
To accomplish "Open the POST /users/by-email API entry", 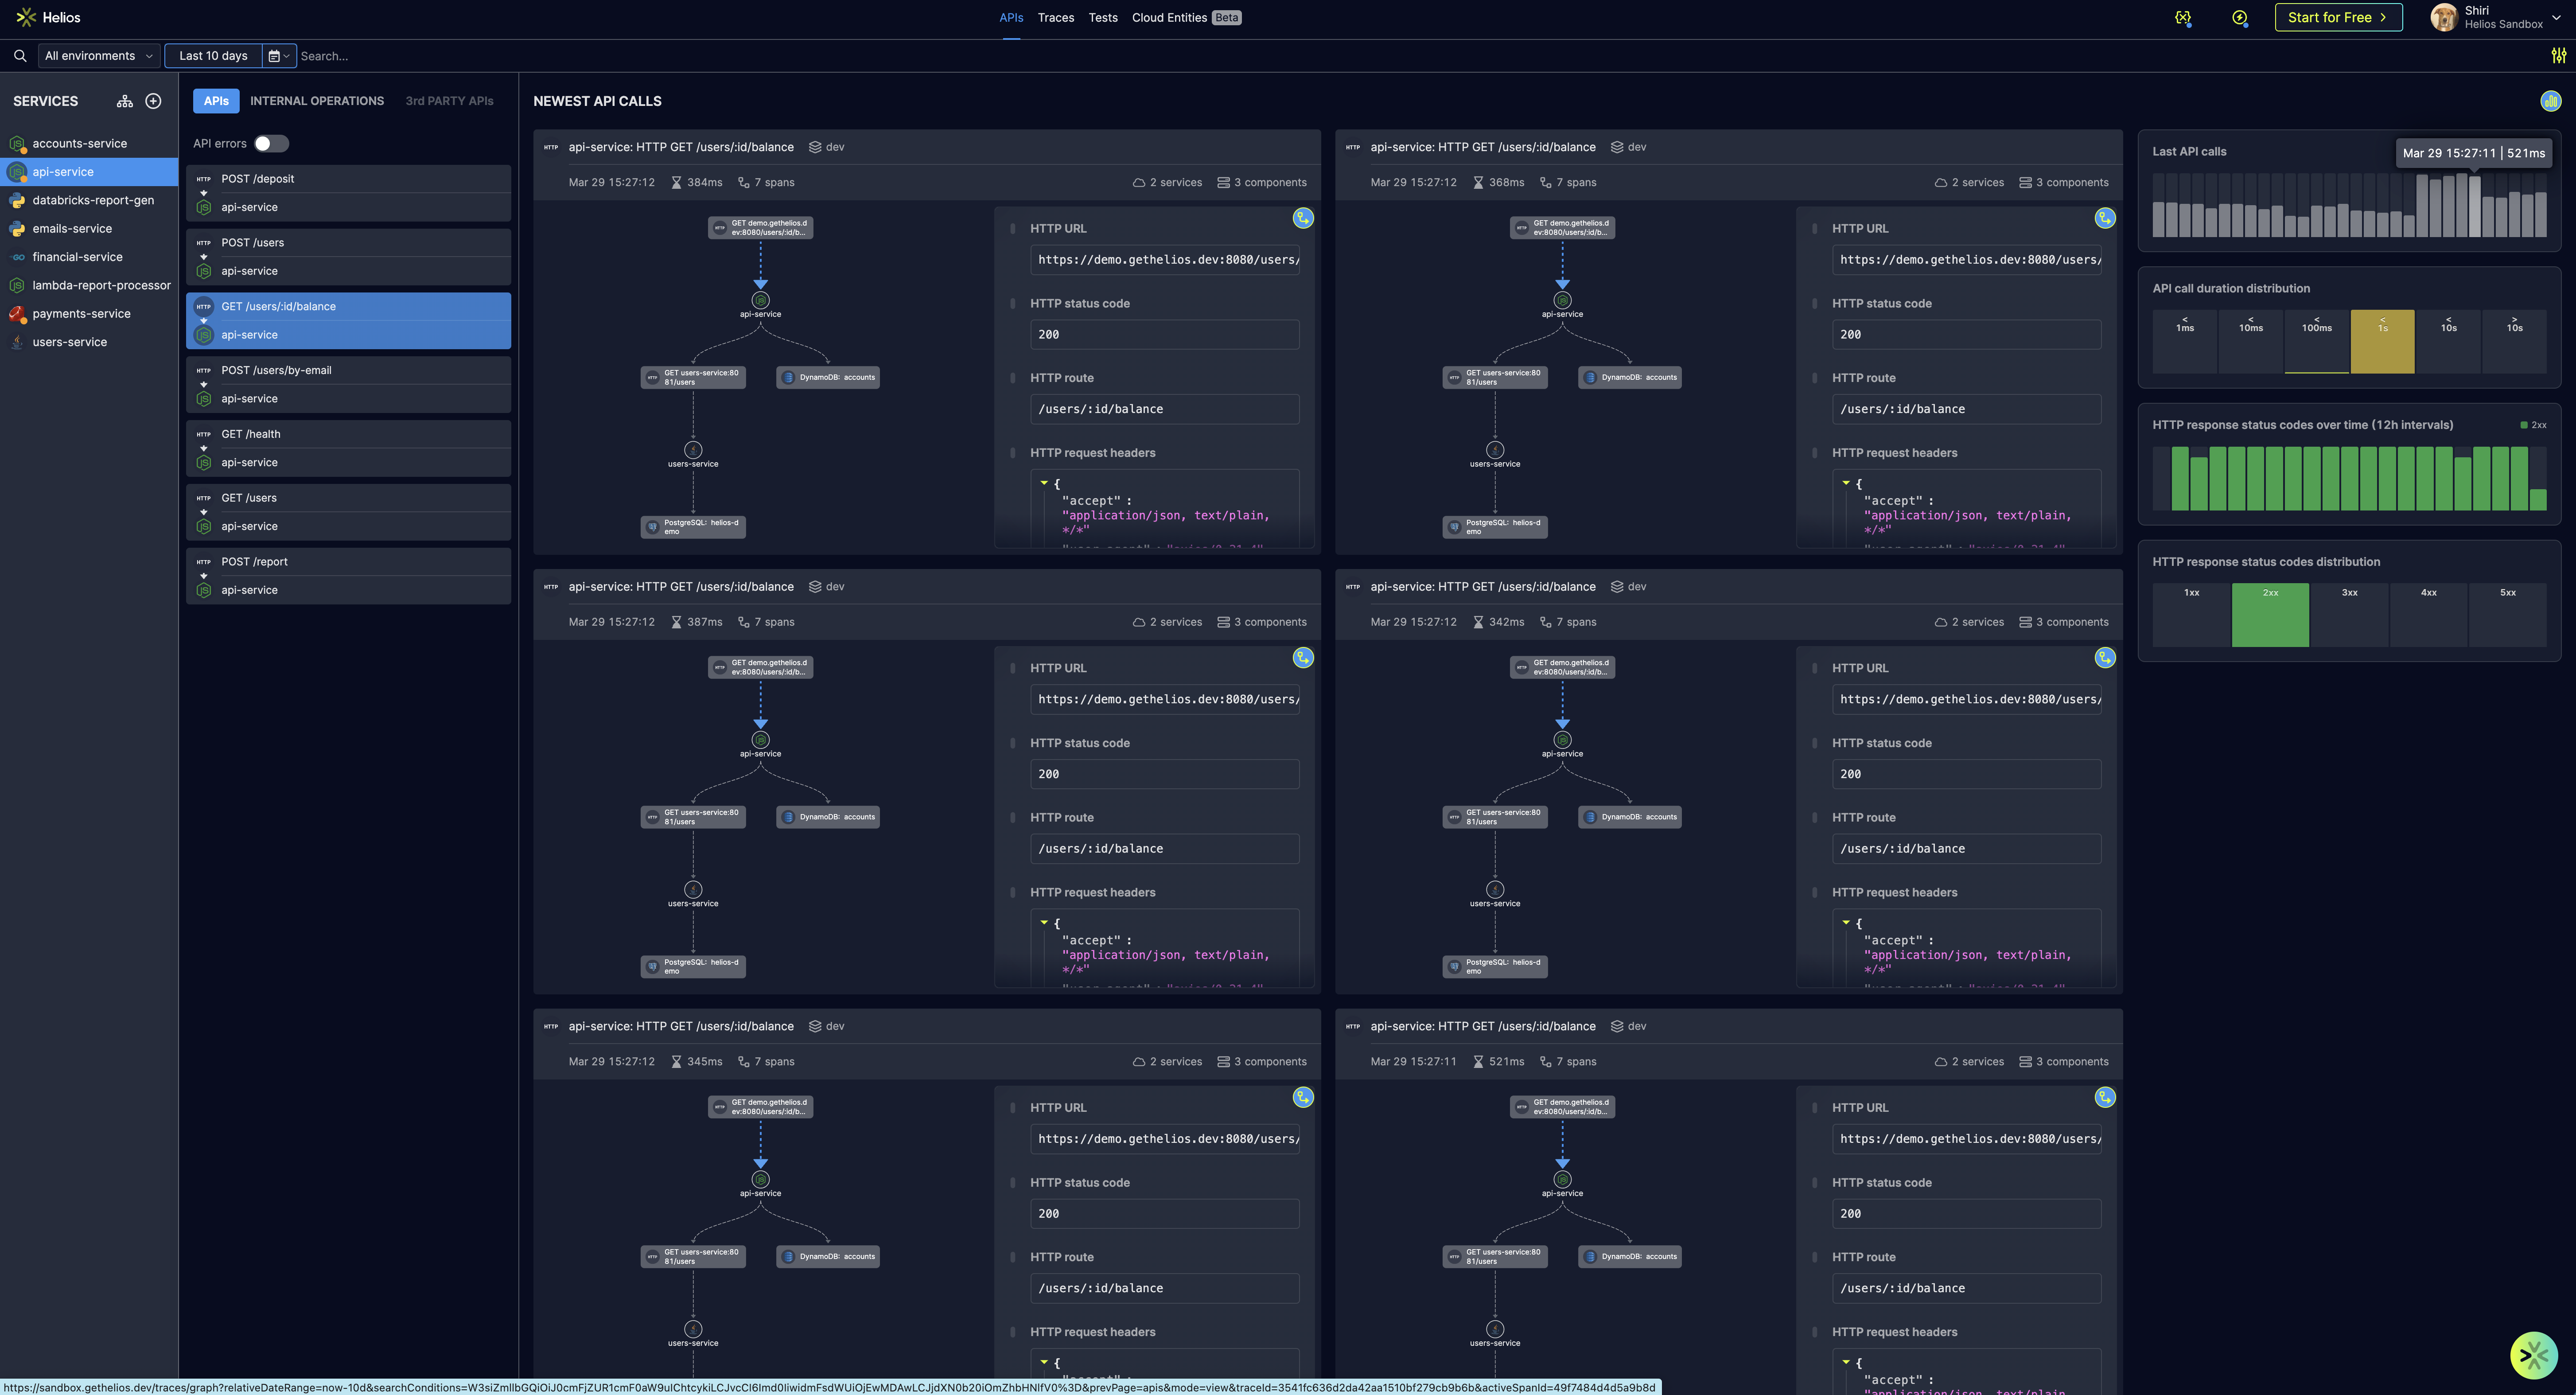I will (348, 384).
